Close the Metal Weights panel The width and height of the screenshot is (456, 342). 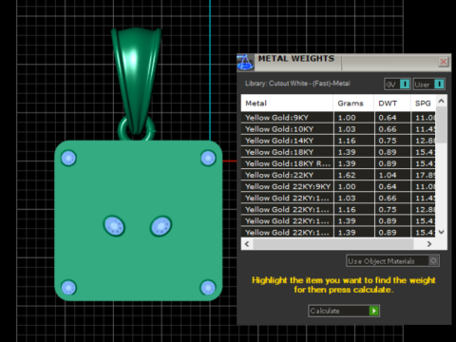(x=444, y=62)
